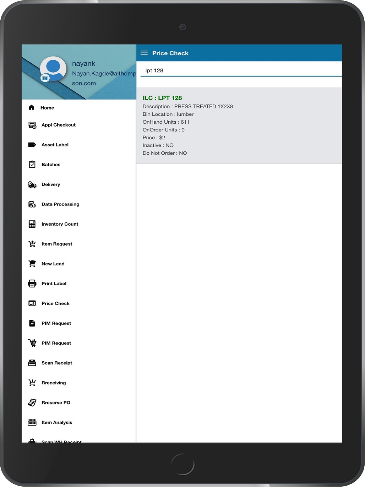Click the Batches clipboard icon
This screenshot has height=487, width=365.
point(32,164)
